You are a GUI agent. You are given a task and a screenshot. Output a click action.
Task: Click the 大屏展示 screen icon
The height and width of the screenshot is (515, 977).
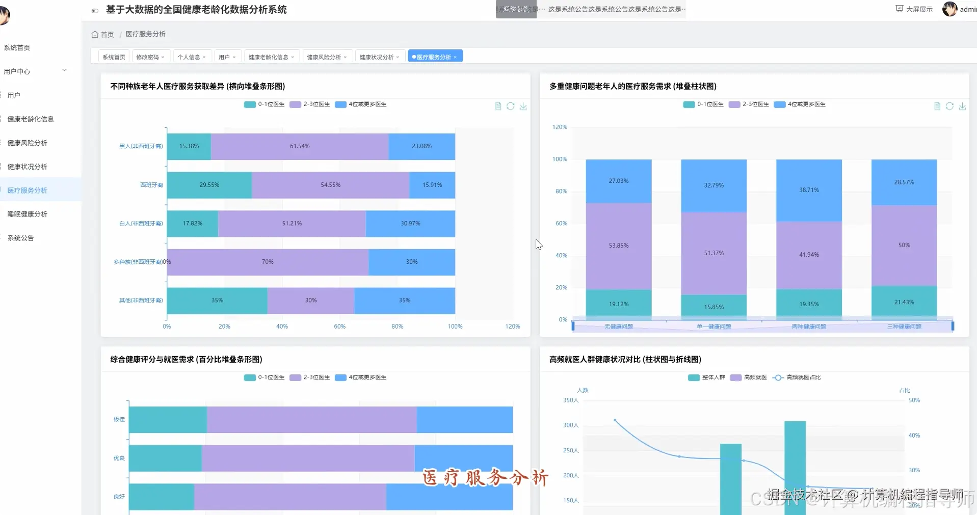click(900, 9)
